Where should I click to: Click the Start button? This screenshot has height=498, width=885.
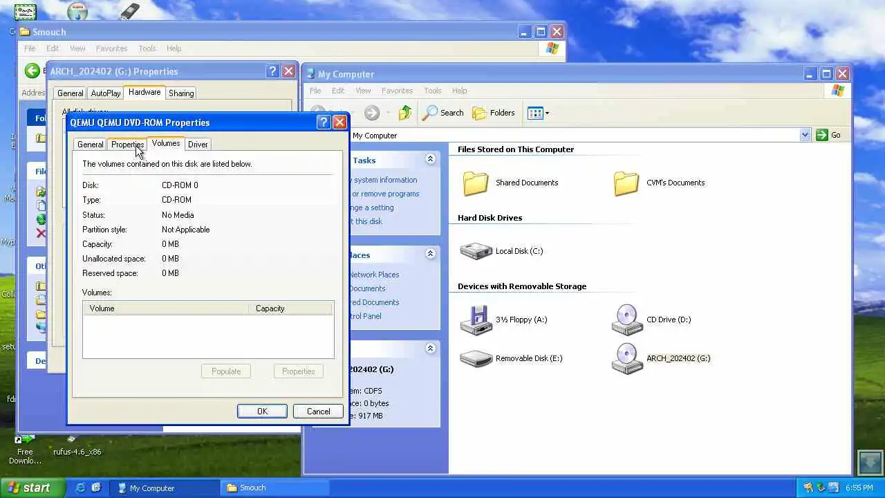[x=32, y=488]
